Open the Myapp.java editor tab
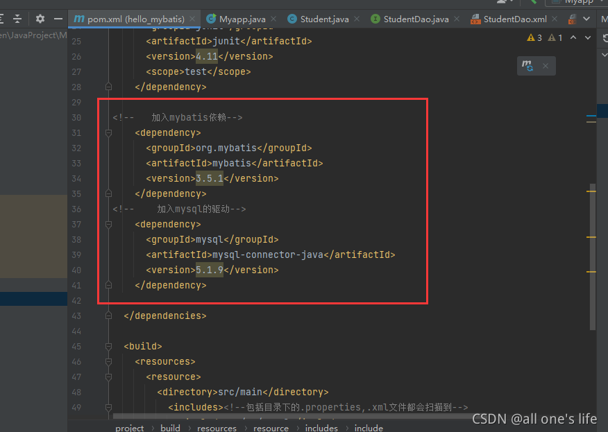608x432 pixels. coord(242,19)
